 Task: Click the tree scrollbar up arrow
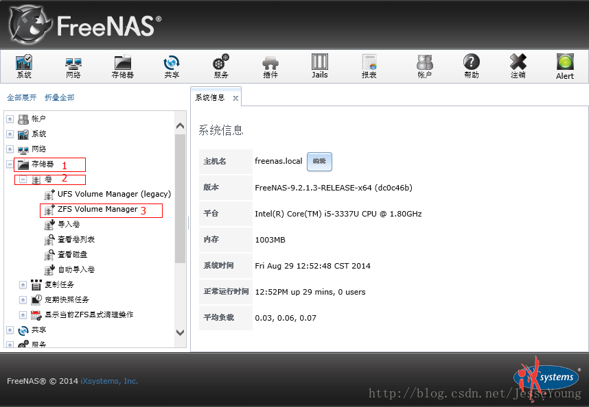point(181,126)
